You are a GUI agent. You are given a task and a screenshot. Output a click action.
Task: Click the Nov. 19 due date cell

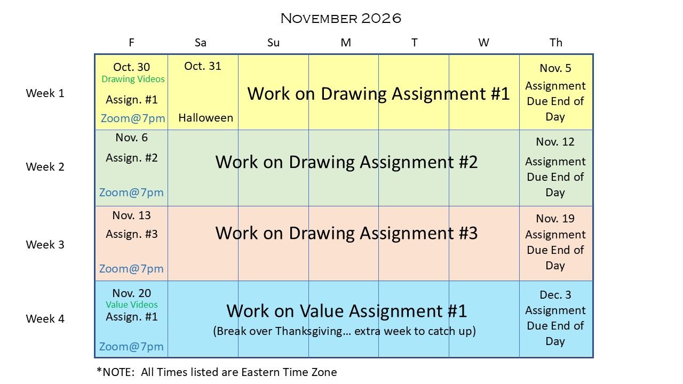coord(555,244)
